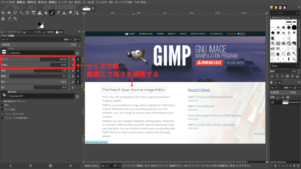Screen dimensions: 301x169
Task: Toggle lock pixels for the layer
Action: pyautogui.click(x=277, y=97)
